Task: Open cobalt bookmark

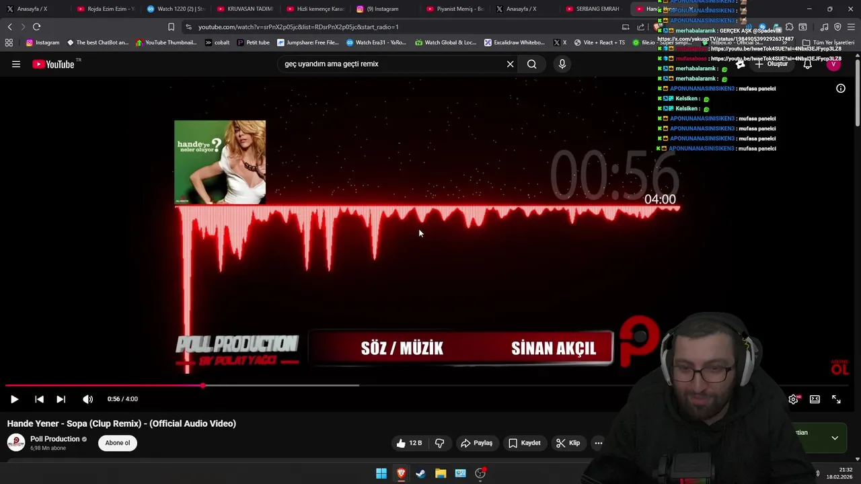Action: click(217, 42)
